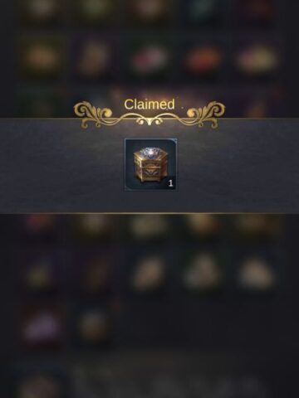
Task: Tap the blurred orange-red item above the popup
Action: 203,59
